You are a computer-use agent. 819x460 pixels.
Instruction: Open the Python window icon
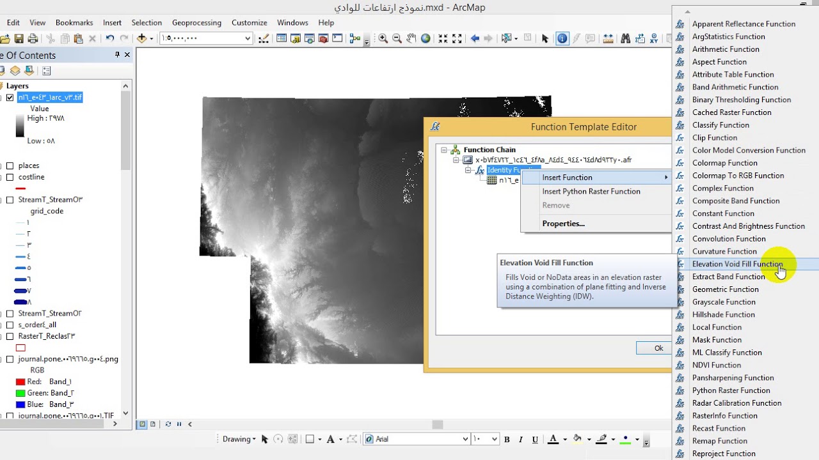coord(337,38)
